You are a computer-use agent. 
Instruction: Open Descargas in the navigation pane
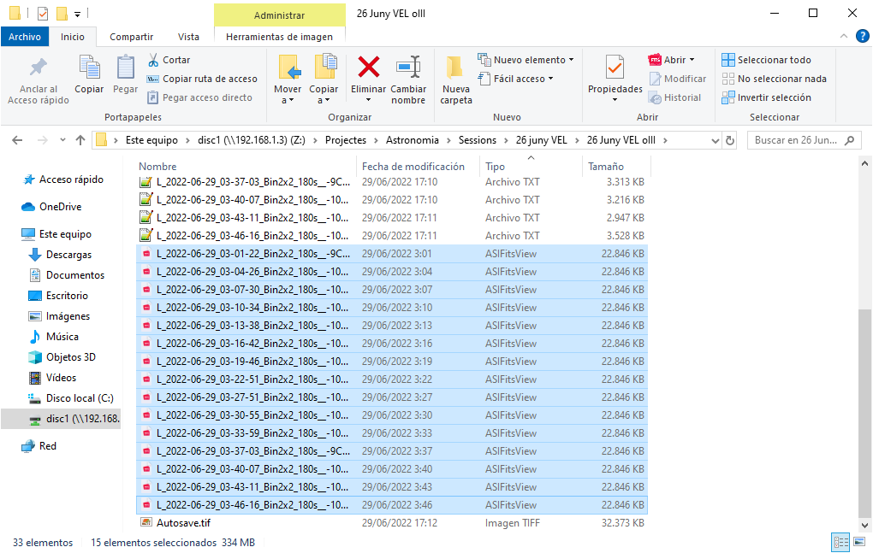(69, 255)
